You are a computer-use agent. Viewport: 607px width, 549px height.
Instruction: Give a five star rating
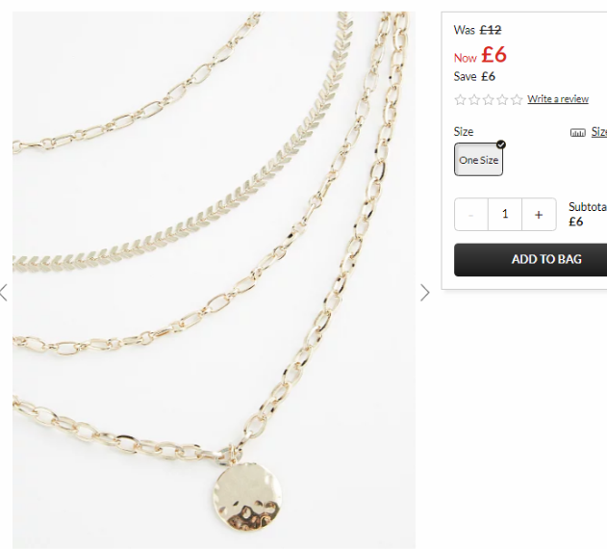517,99
